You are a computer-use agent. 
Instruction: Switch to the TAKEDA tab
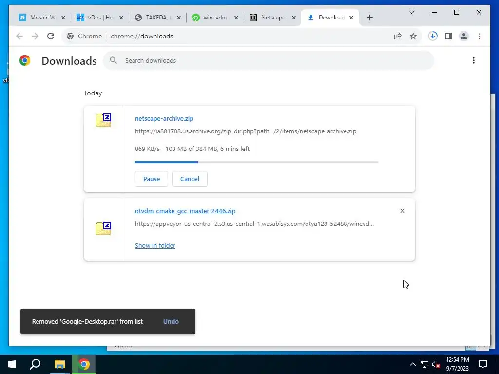click(153, 18)
